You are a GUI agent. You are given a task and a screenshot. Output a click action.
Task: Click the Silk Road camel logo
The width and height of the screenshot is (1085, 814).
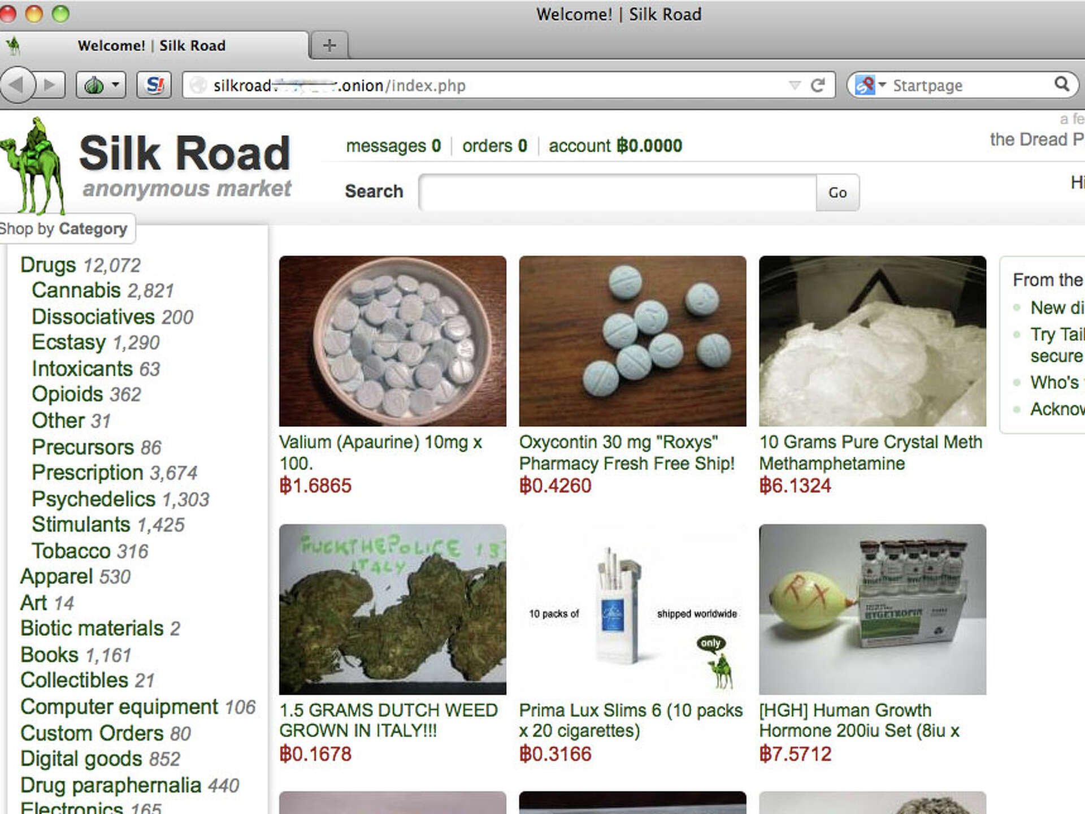pyautogui.click(x=34, y=166)
